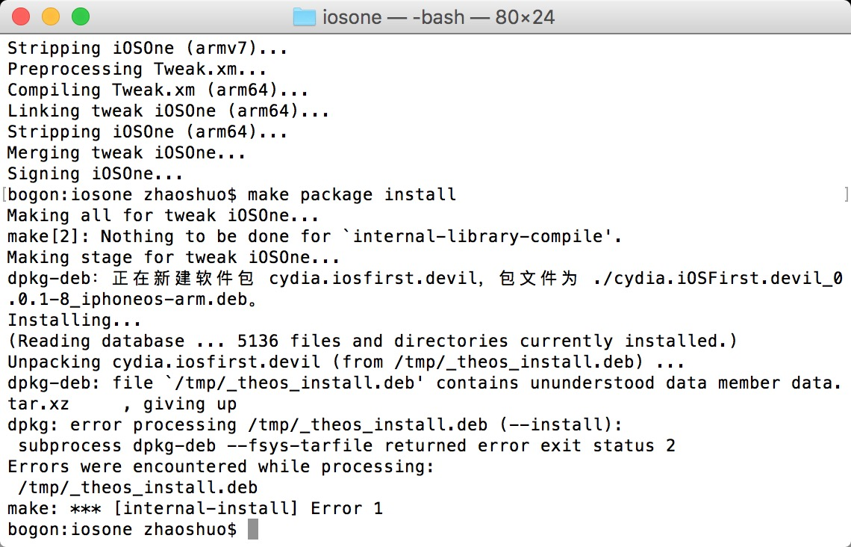Click the red close window button
This screenshot has height=547, width=851.
click(x=21, y=17)
